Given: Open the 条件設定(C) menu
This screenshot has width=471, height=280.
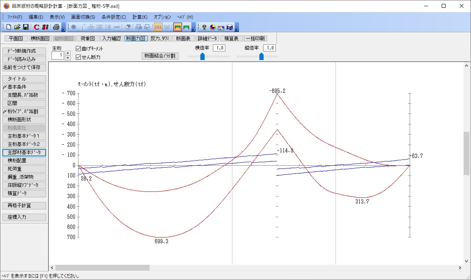Looking at the screenshot, I should coord(114,17).
